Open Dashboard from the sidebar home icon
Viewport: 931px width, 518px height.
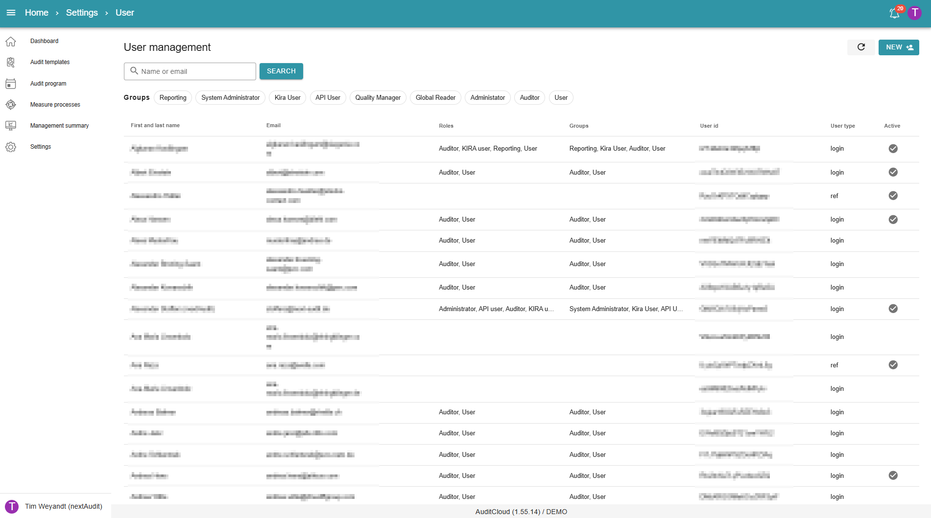click(11, 41)
